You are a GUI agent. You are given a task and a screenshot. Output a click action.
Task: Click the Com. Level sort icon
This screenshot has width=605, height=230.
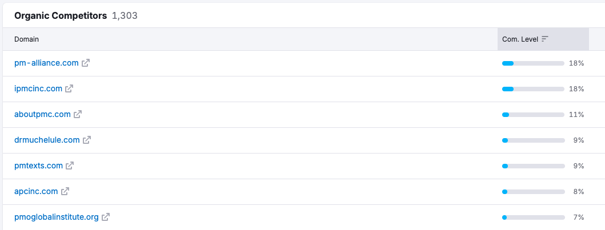pos(545,39)
